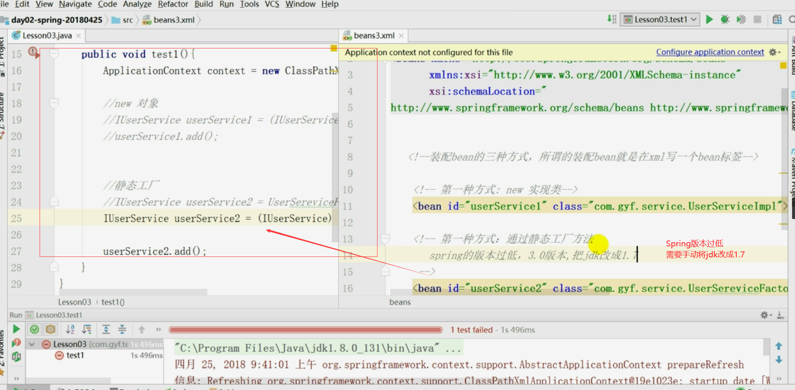Start debugging with the bug icon
The width and height of the screenshot is (795, 390).
[x=725, y=19]
